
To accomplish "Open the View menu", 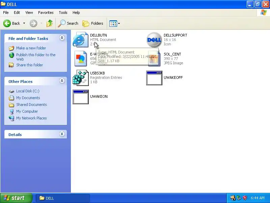I will tap(29, 13).
